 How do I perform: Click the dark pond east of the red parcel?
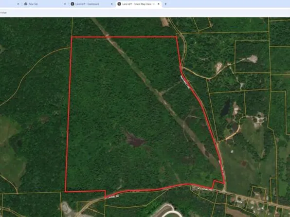pyautogui.click(x=225, y=108)
